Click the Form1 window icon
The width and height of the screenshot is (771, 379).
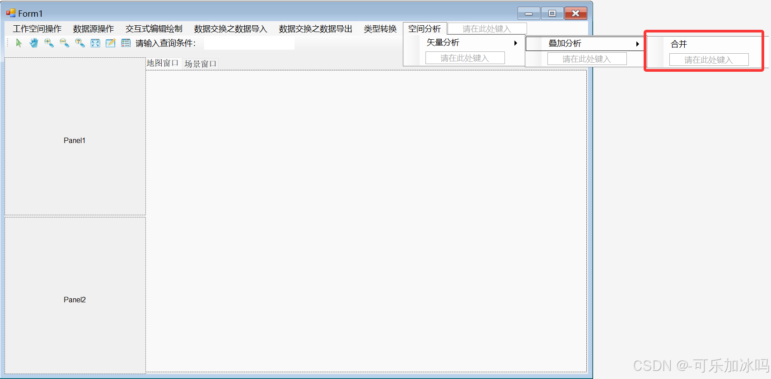click(11, 13)
